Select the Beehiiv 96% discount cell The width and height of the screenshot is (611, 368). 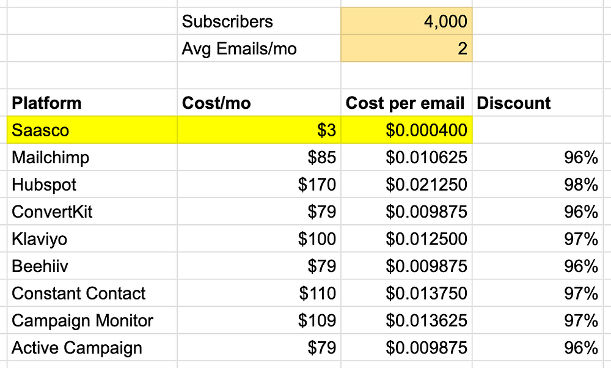point(538,266)
